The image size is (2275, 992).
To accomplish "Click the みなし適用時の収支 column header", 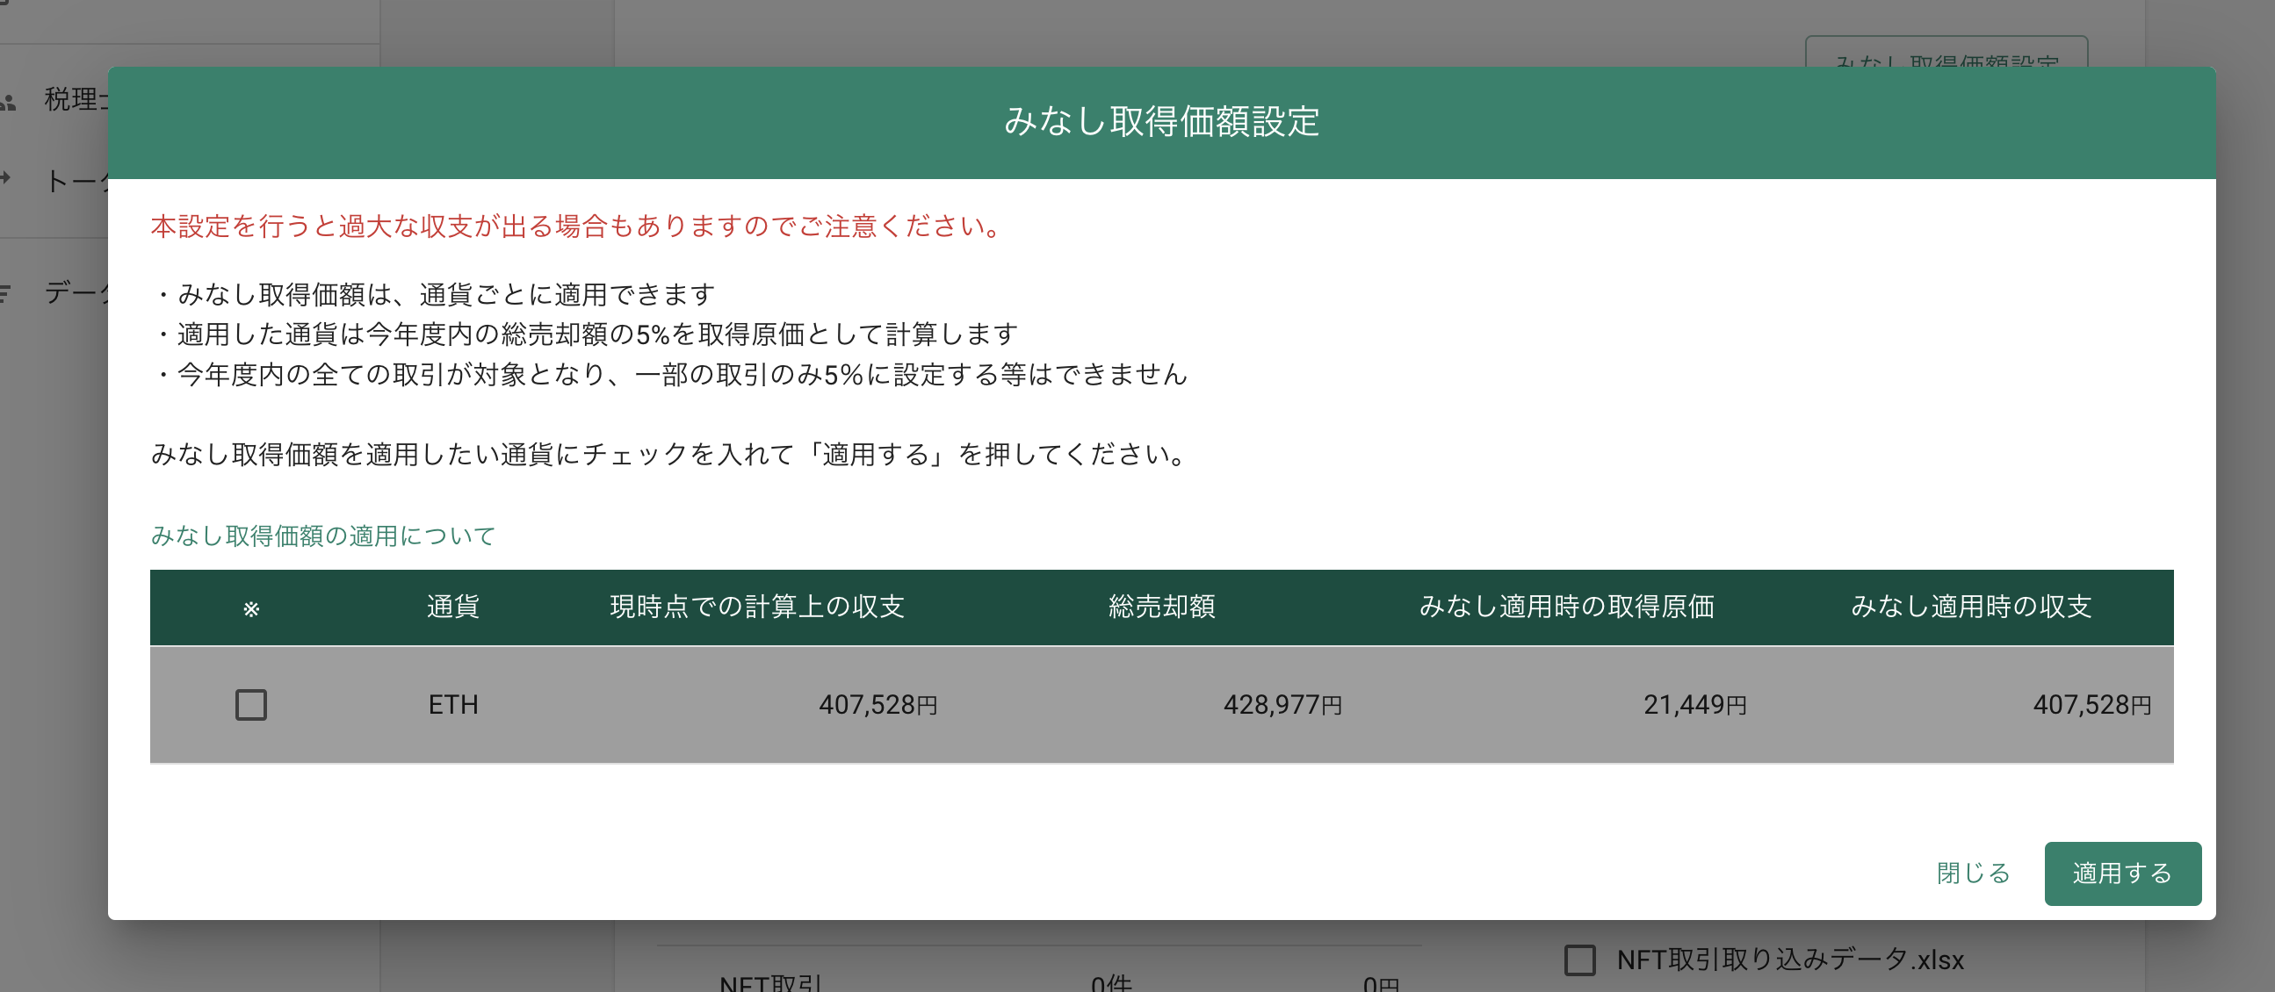I will [x=1971, y=607].
